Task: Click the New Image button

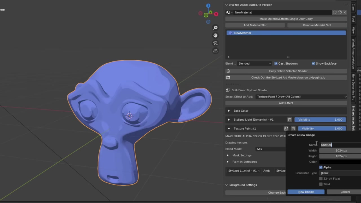Action: coord(306,192)
